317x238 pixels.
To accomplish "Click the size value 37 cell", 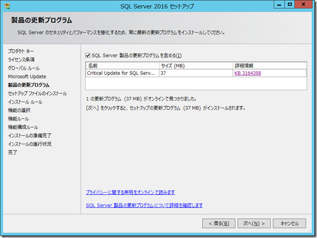I will click(x=196, y=73).
